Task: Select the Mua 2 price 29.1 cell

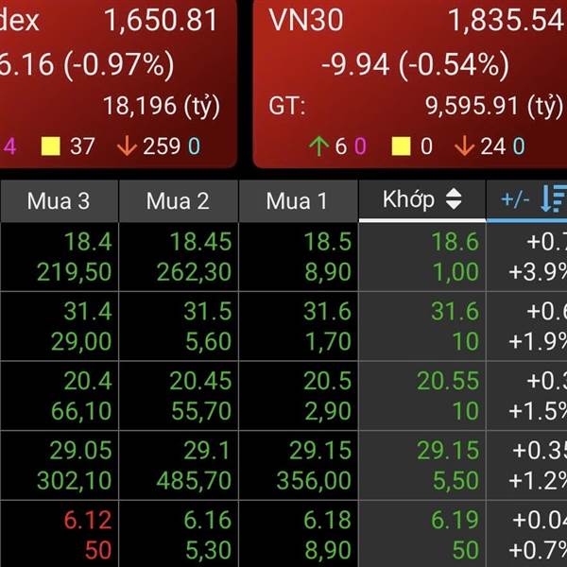Action: click(x=179, y=465)
